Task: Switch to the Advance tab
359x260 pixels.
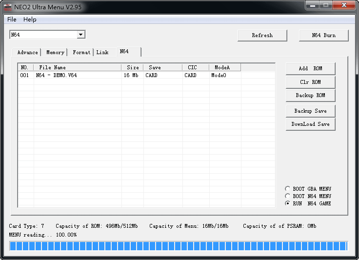Action: pos(27,52)
